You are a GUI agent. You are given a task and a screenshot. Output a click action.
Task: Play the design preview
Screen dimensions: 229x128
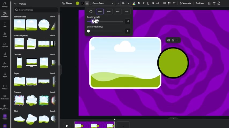click(x=67, y=126)
